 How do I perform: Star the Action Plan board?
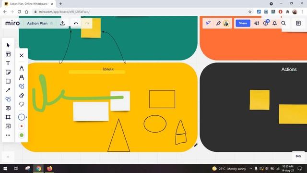point(51,24)
